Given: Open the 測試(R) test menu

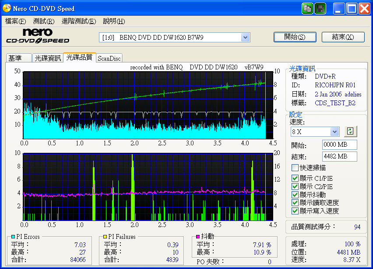Looking at the screenshot, I should [44, 21].
